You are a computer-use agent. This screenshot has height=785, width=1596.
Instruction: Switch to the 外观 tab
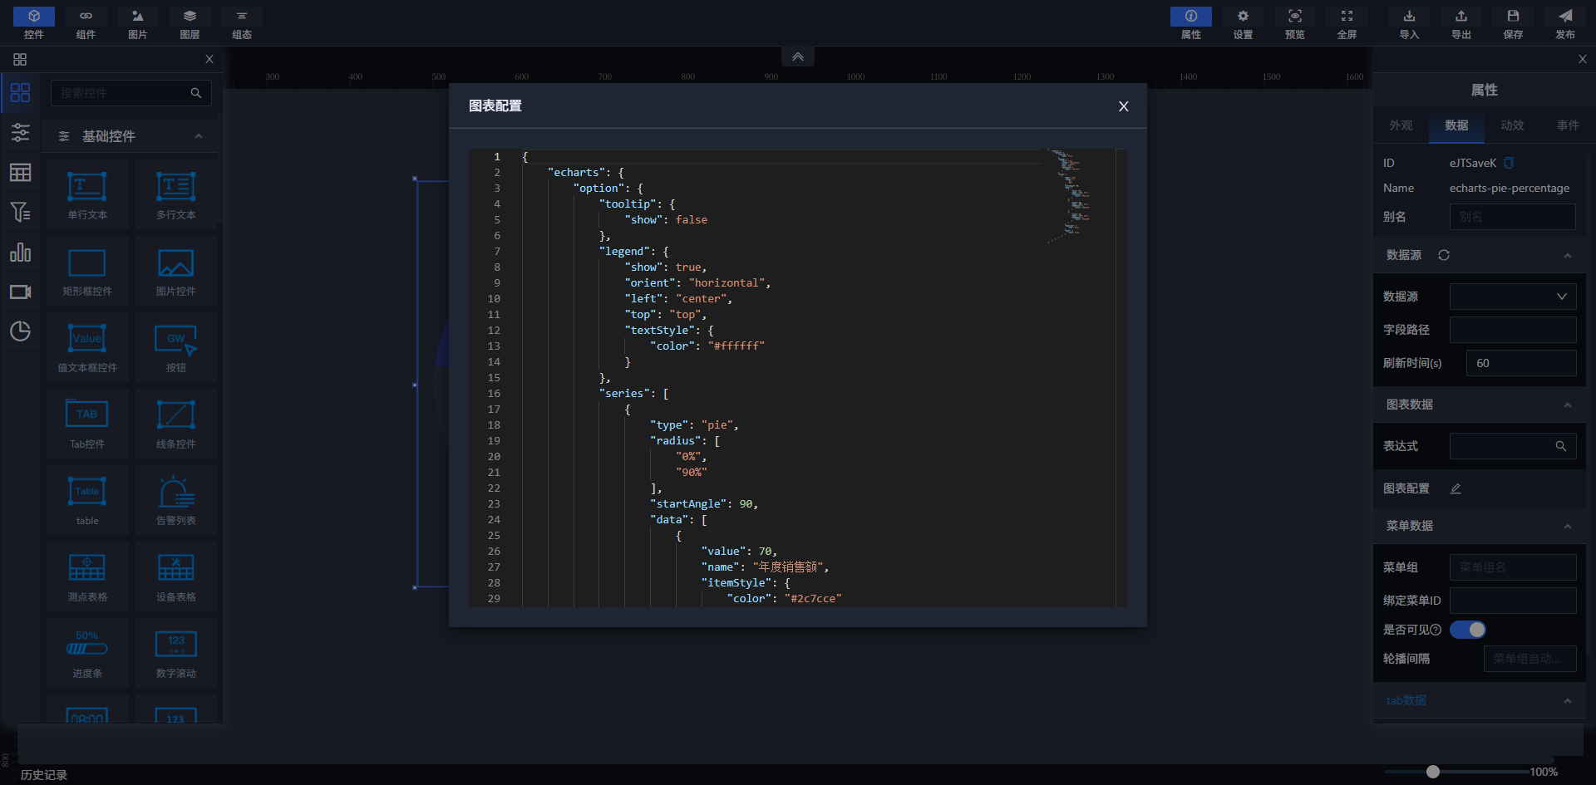pyautogui.click(x=1401, y=125)
